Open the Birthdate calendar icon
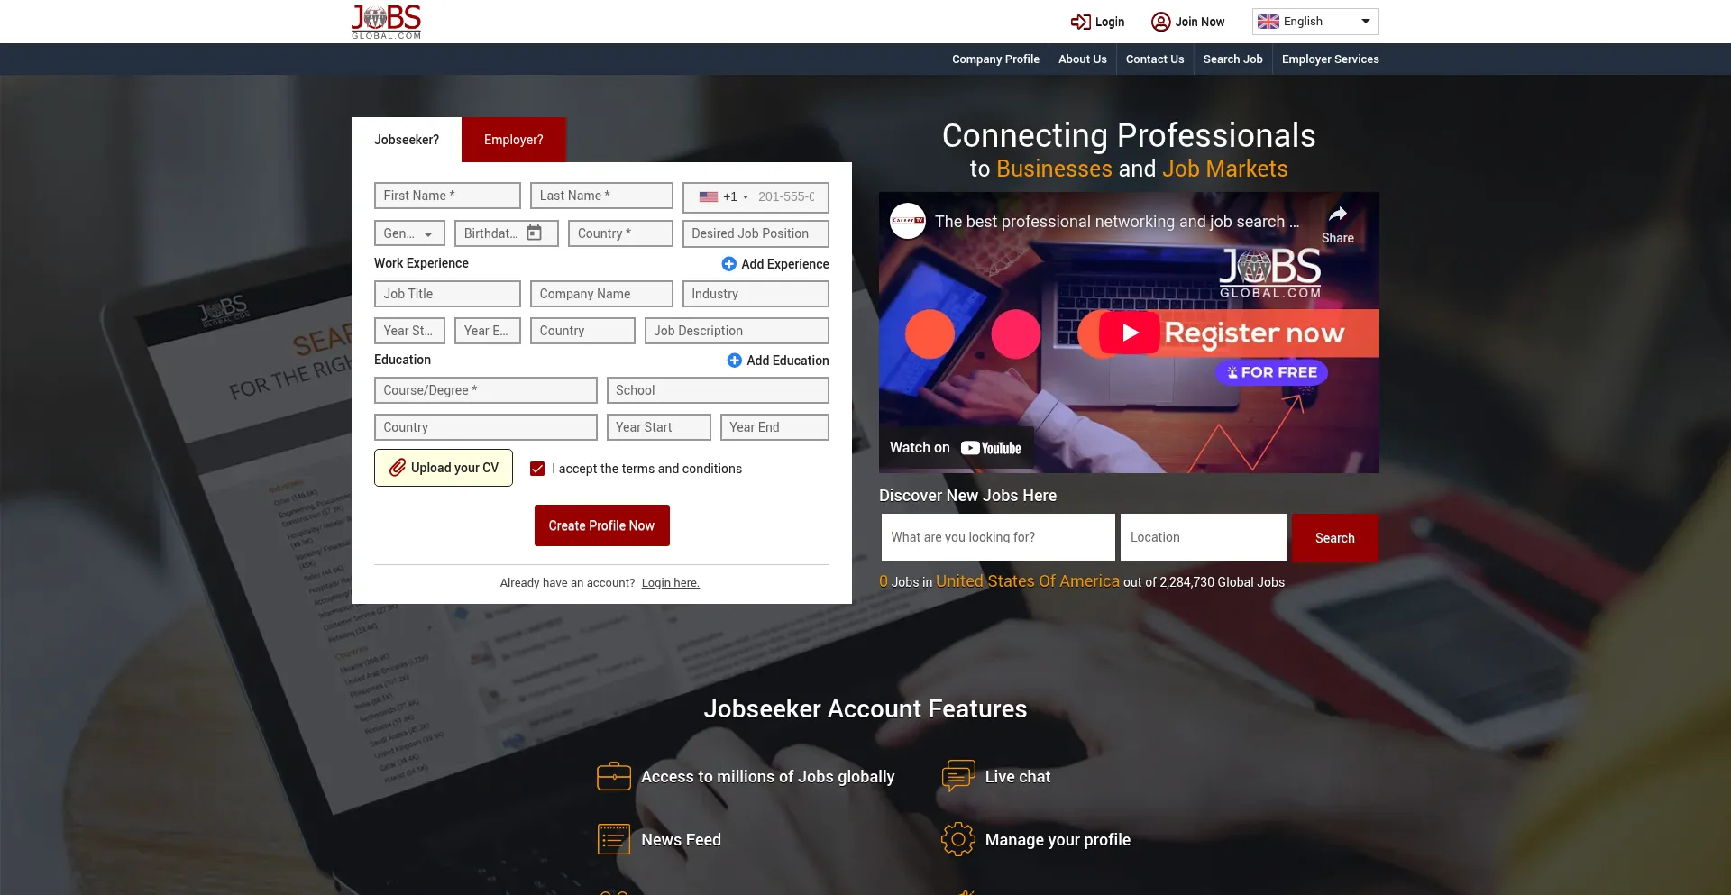This screenshot has height=895, width=1731. tap(534, 233)
